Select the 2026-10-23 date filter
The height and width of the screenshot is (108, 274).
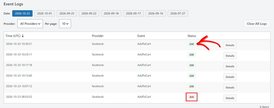click(22, 13)
